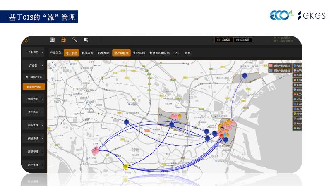Open the network link icon in toolbar
This screenshot has height=186, width=331.
pyautogui.click(x=75, y=40)
